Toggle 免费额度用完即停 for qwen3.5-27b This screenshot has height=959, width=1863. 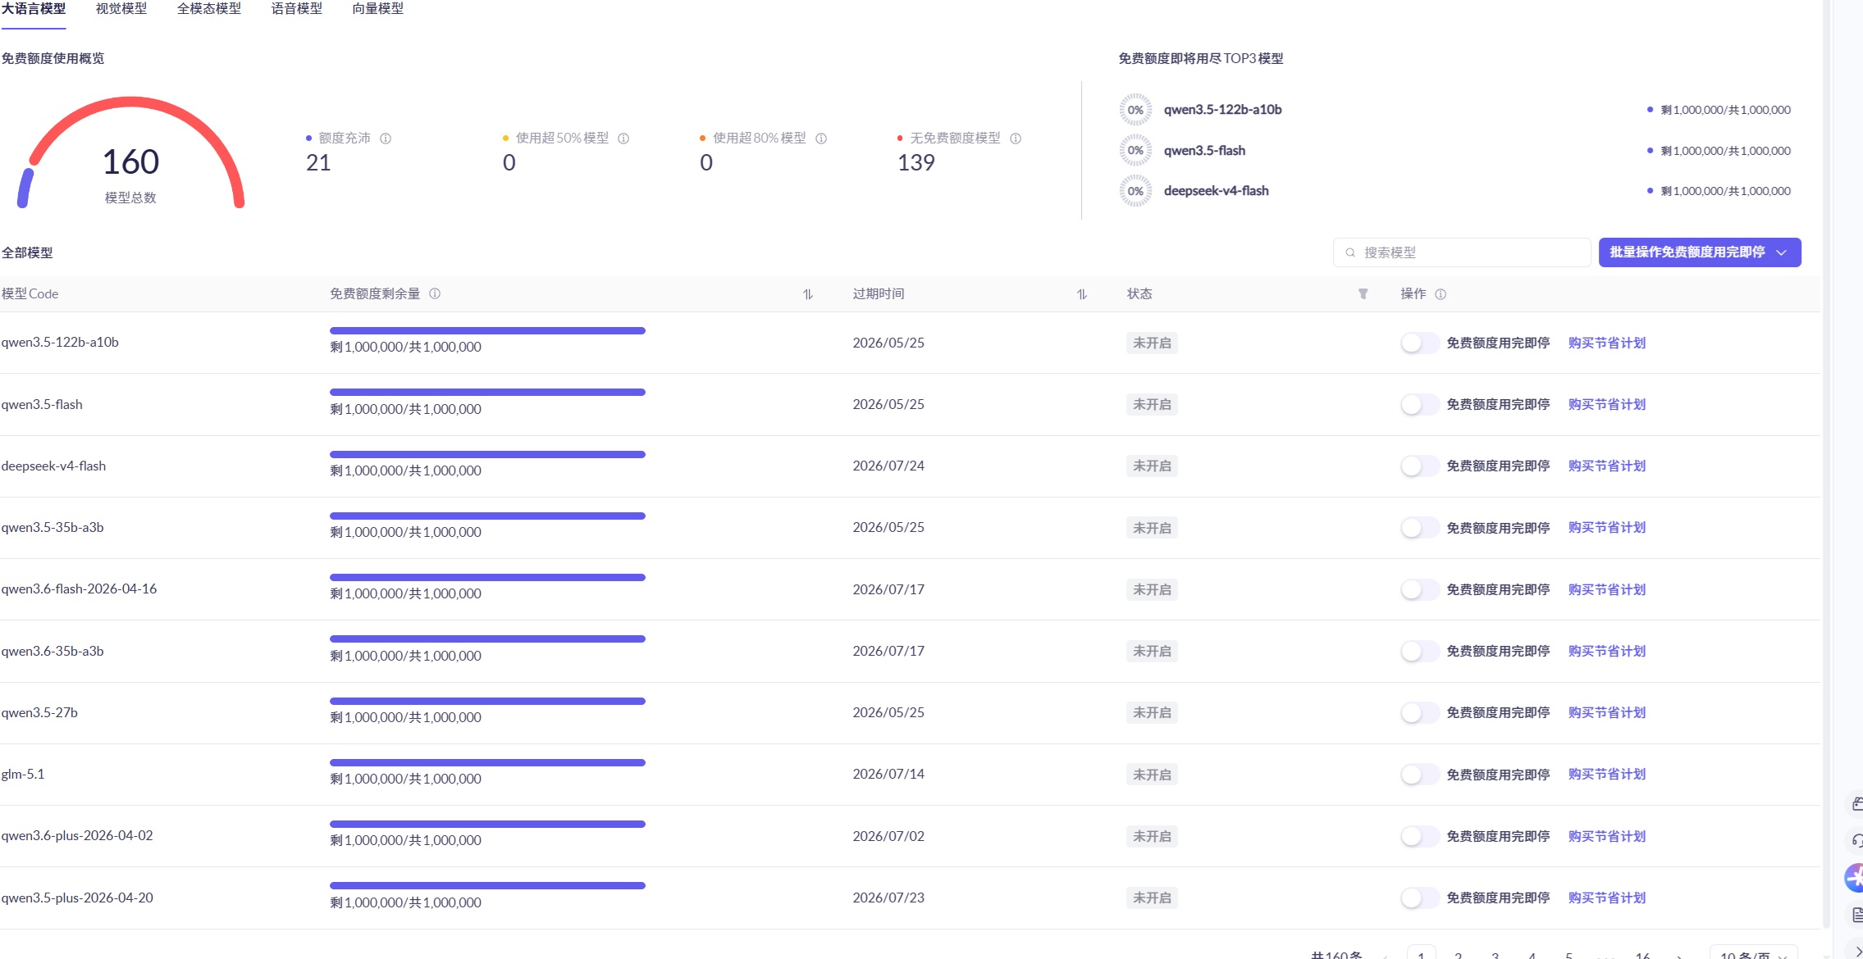1420,712
